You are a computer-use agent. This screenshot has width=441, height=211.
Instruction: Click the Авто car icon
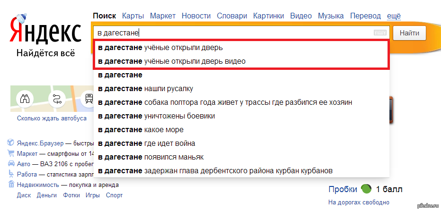click(11, 164)
